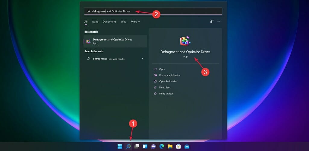Click the Defragment icon in the Best match result
This screenshot has width=309, height=151.
coord(88,41)
